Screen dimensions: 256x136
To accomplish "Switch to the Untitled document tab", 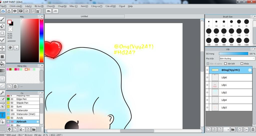I will click(84, 16).
